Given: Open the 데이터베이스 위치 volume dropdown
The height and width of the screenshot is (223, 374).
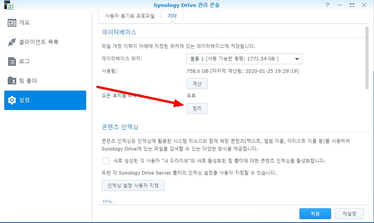Looking at the screenshot, I should click(244, 59).
